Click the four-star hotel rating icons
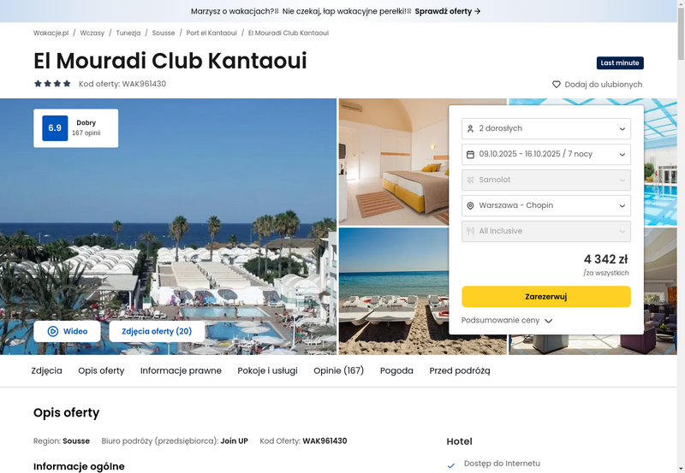Viewport: 685px width, 473px height. click(52, 84)
